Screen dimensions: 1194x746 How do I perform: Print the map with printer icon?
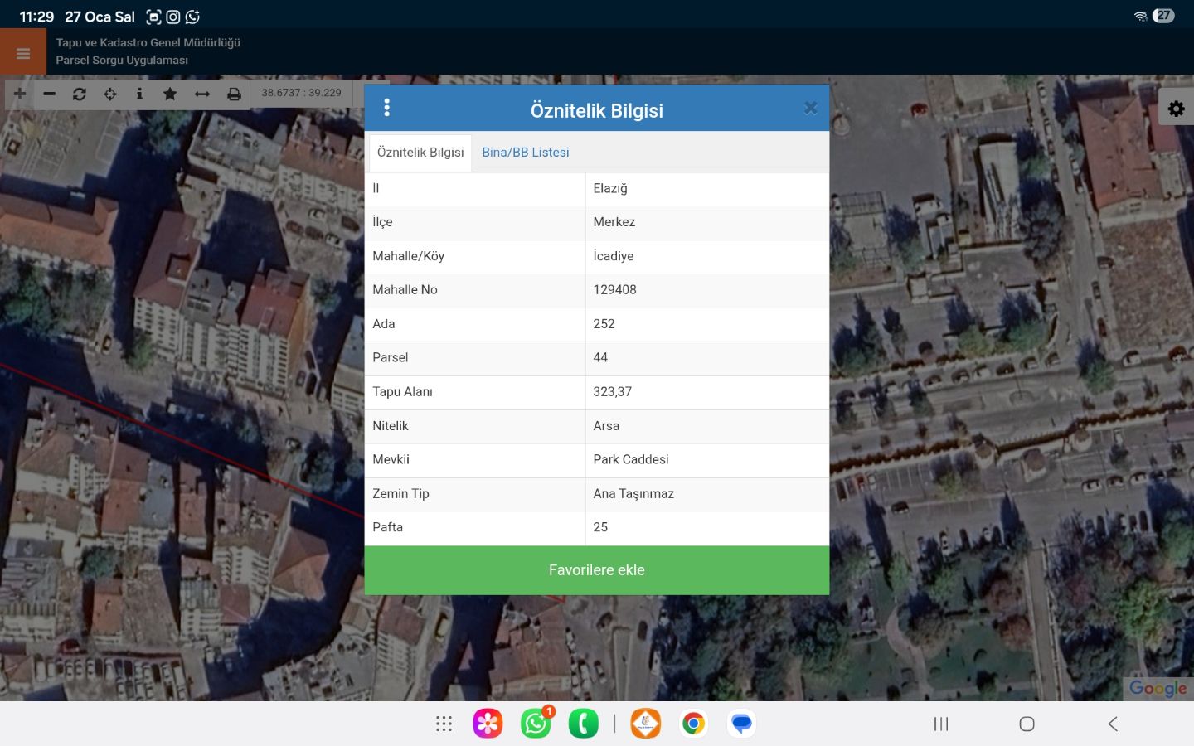click(x=235, y=94)
